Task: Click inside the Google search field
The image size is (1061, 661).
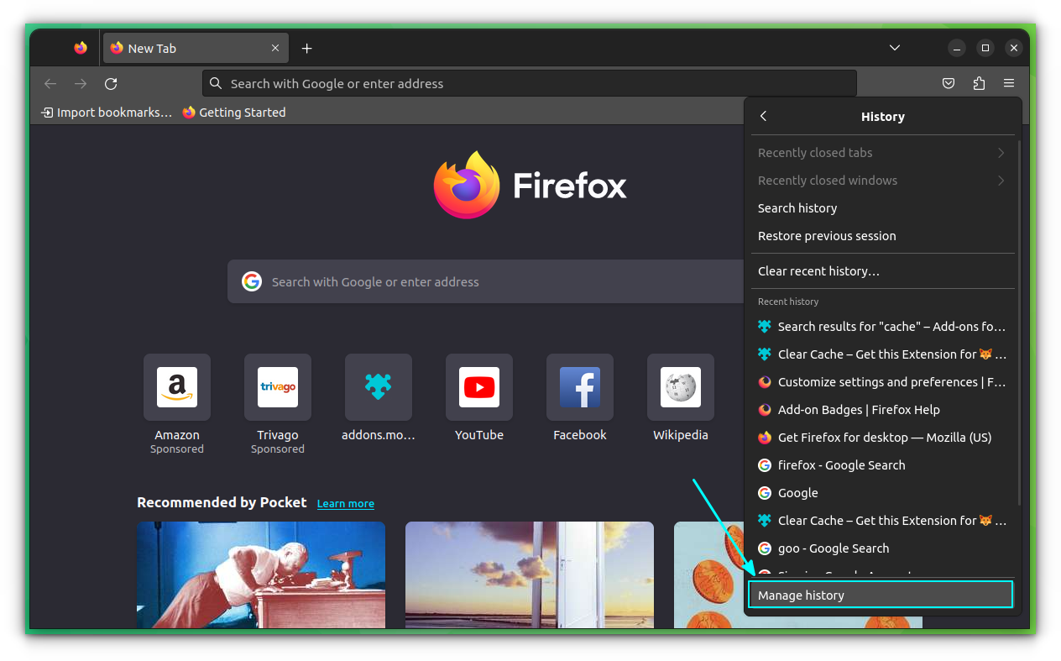Action: (x=483, y=281)
